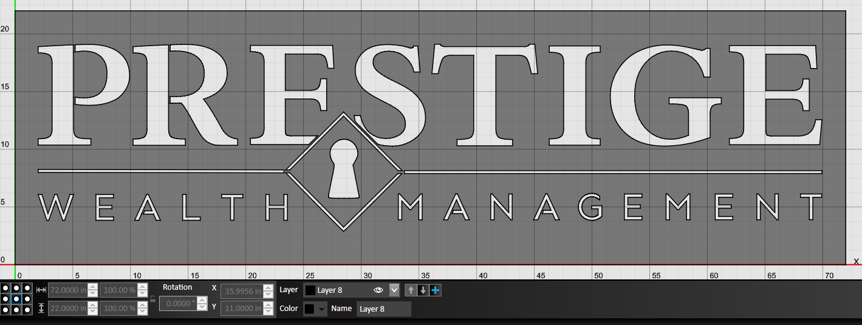Move layer up with the up arrow
862x325 pixels.
click(x=411, y=290)
